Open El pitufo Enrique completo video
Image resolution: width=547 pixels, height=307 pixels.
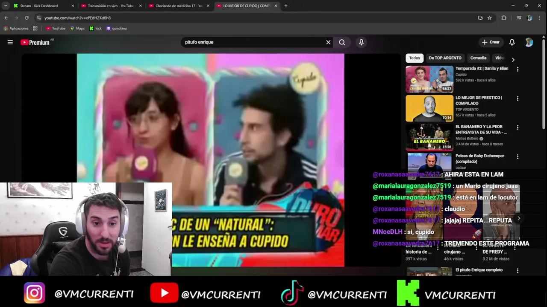coord(479,270)
